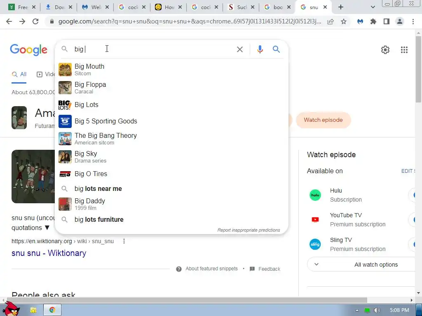The image size is (422, 316).
Task: Open the tab search chevron
Action: pyautogui.click(x=373, y=7)
